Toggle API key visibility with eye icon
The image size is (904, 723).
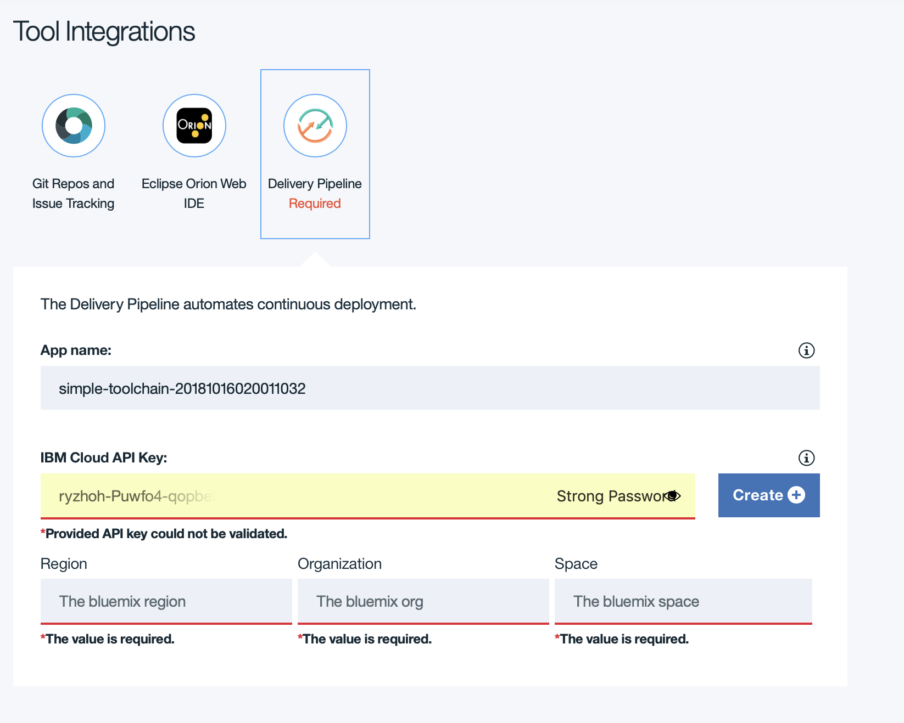point(673,496)
